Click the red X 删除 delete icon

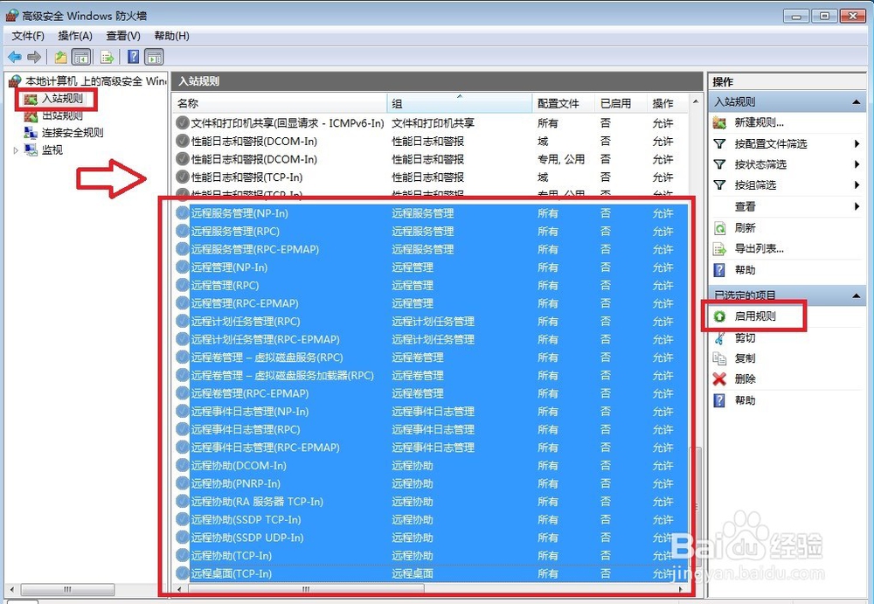[x=719, y=378]
